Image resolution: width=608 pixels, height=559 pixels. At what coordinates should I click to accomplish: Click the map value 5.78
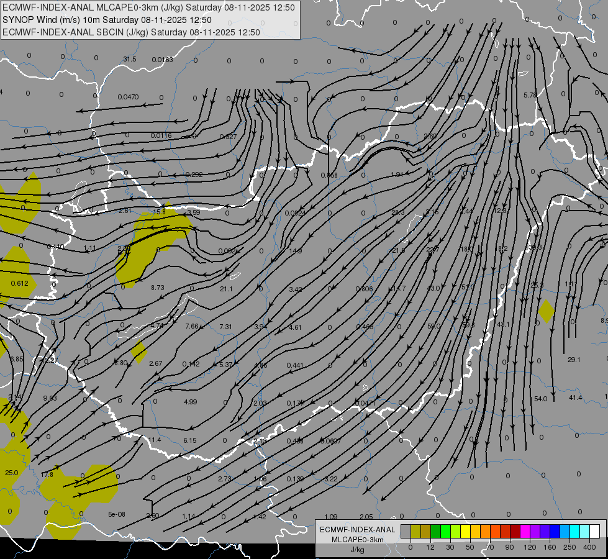(x=530, y=95)
